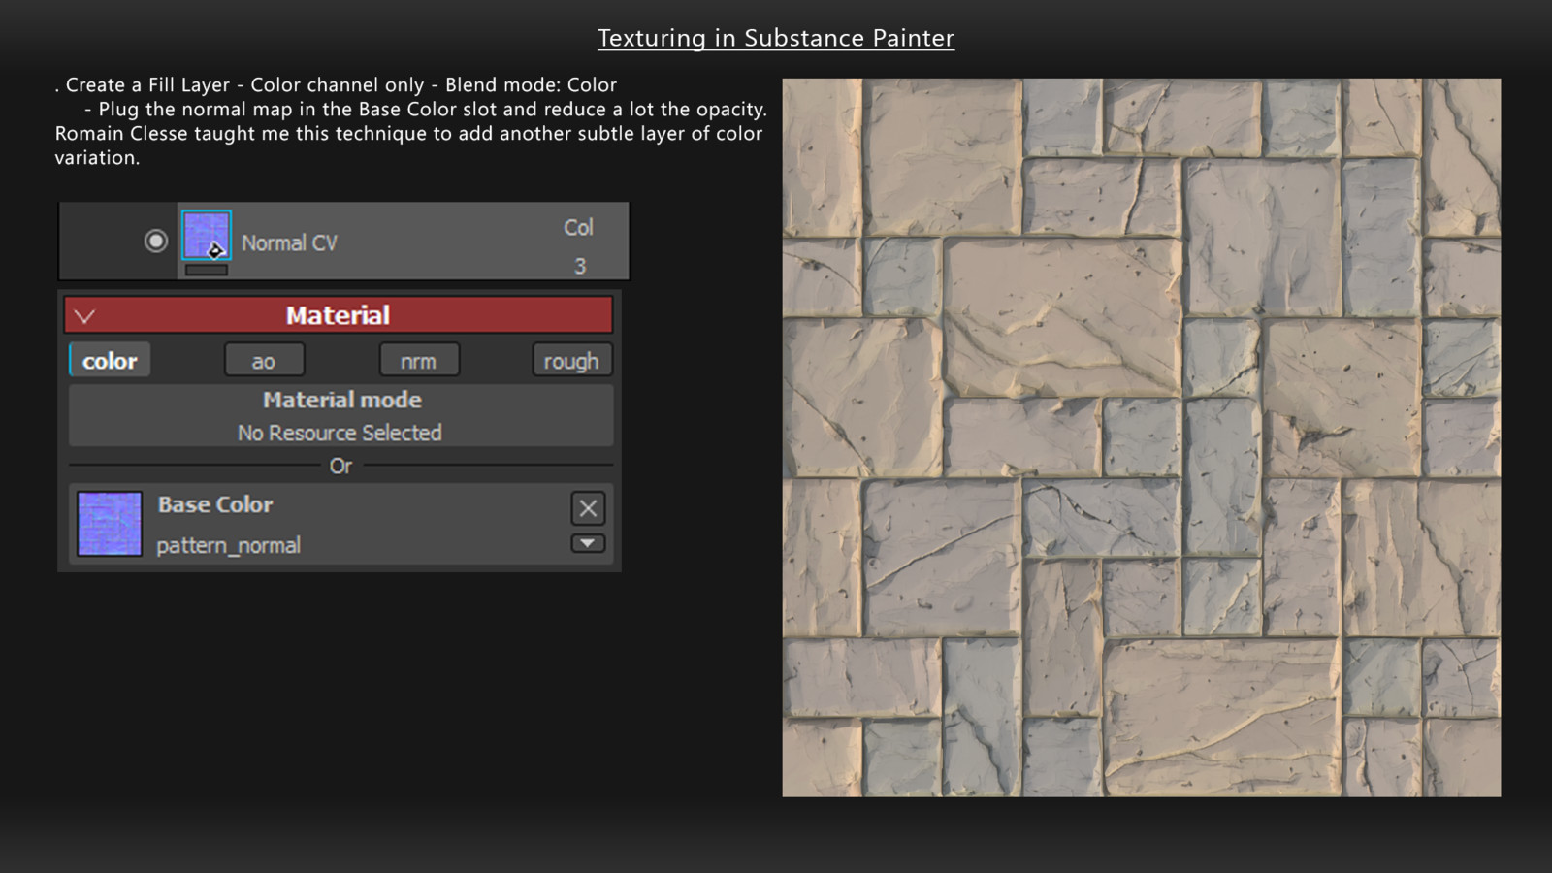Expand the Base Color dropdown arrow
This screenshot has width=1552, height=873.
[588, 543]
